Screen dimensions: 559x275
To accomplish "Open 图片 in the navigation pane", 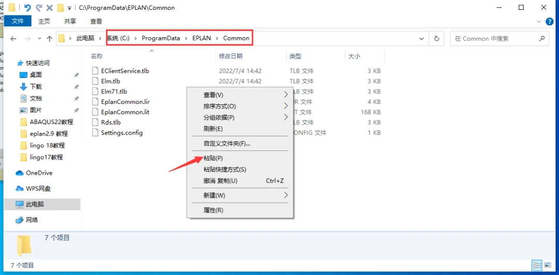I will [36, 110].
